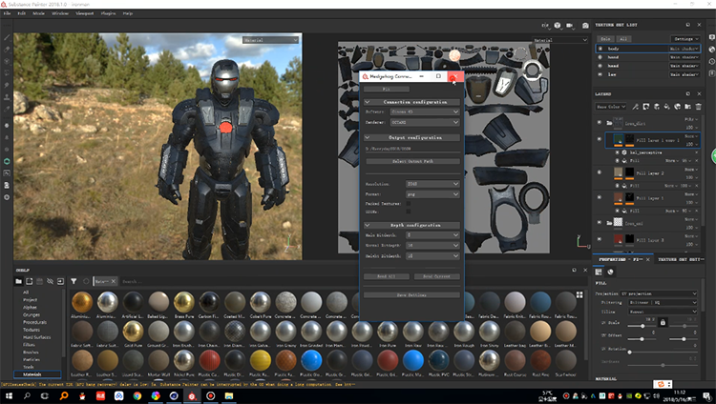Click the shelf filter funnel icon

[x=74, y=281]
